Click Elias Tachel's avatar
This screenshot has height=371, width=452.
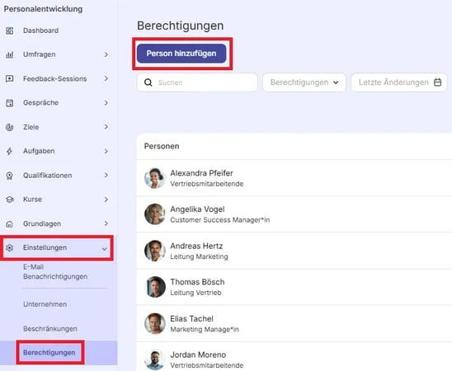(x=155, y=323)
